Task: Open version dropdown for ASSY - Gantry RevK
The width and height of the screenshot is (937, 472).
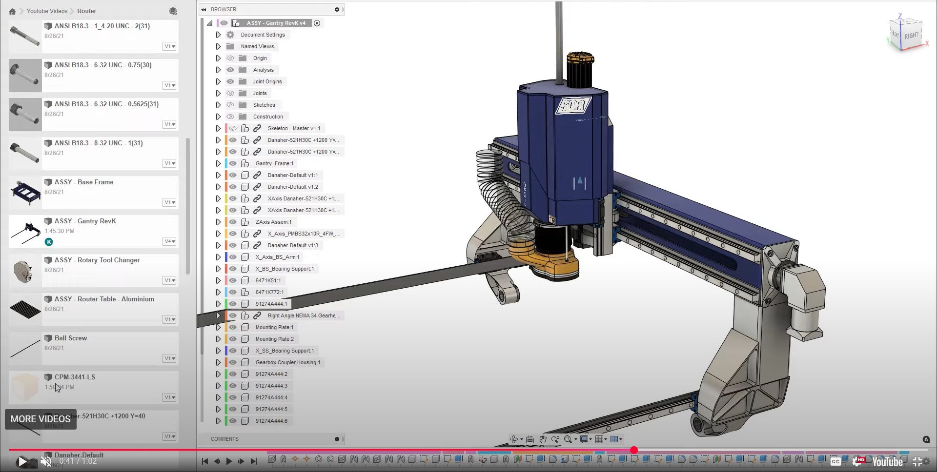Action: pos(169,241)
